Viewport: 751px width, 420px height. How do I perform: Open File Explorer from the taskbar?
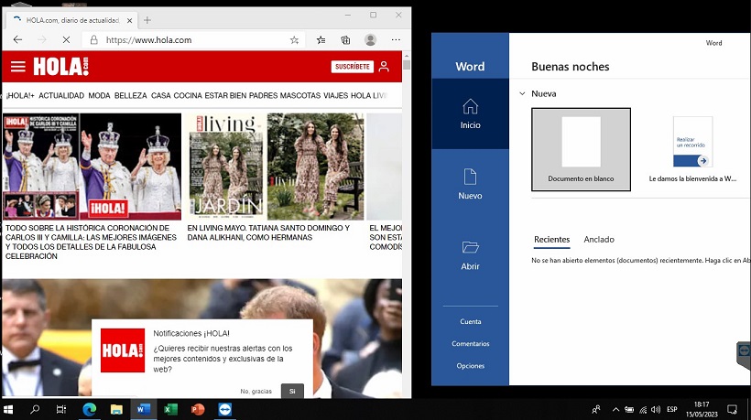pos(116,409)
